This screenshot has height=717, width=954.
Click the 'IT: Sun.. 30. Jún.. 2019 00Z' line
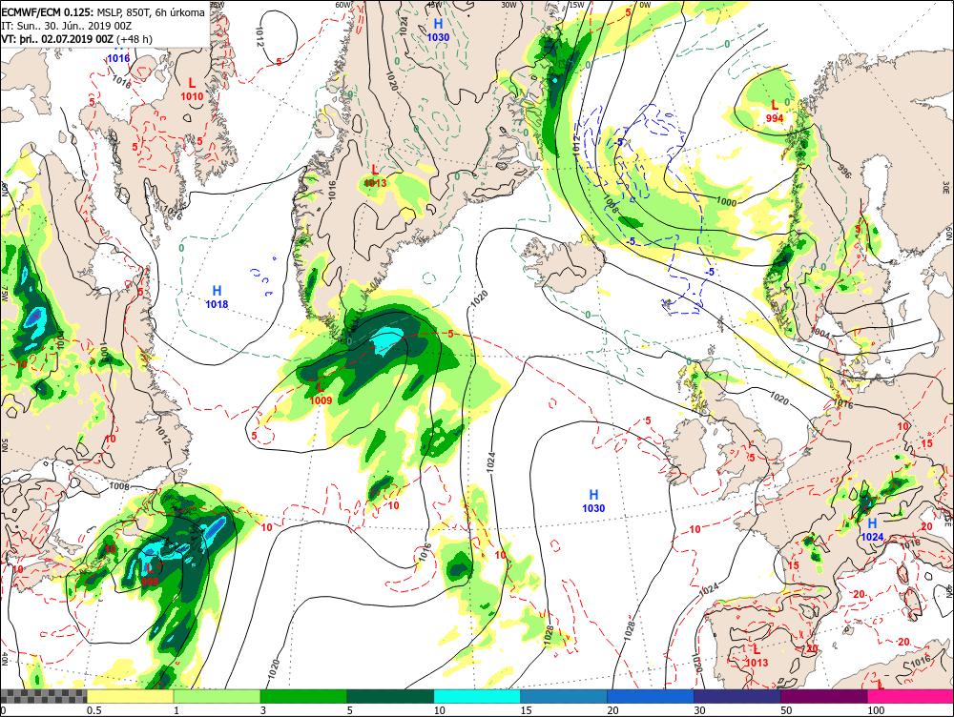click(x=69, y=26)
